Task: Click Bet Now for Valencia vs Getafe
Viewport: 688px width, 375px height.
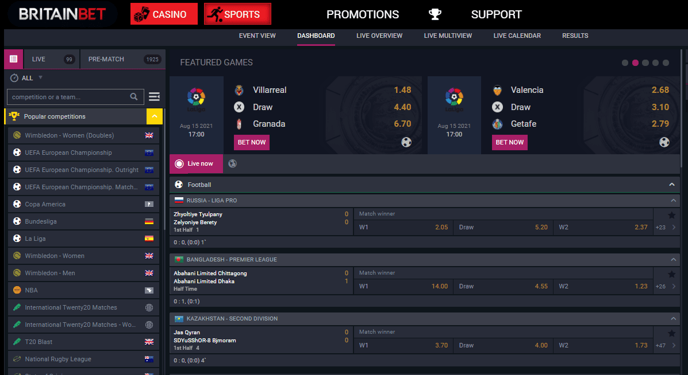Action: coord(509,142)
